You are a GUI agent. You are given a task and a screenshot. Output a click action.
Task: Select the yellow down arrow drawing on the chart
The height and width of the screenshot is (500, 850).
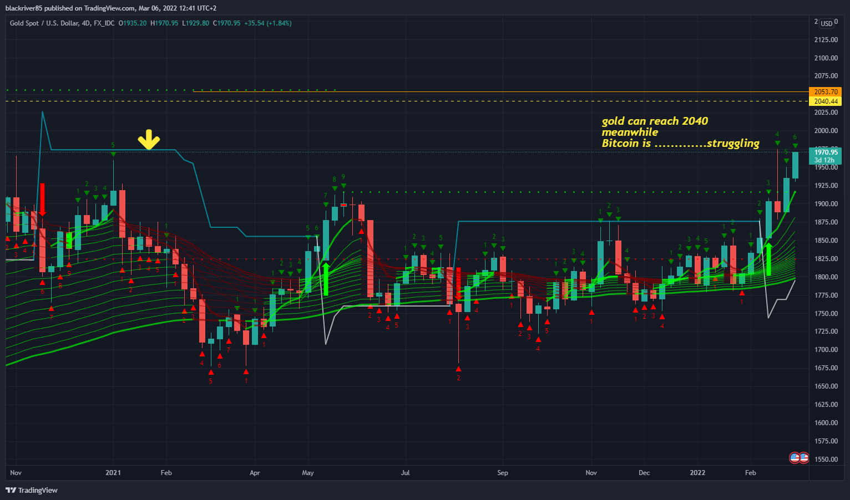149,140
